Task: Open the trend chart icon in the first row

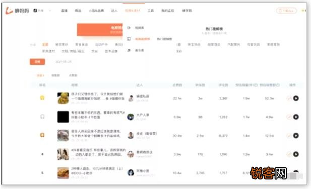Action: click(x=289, y=98)
